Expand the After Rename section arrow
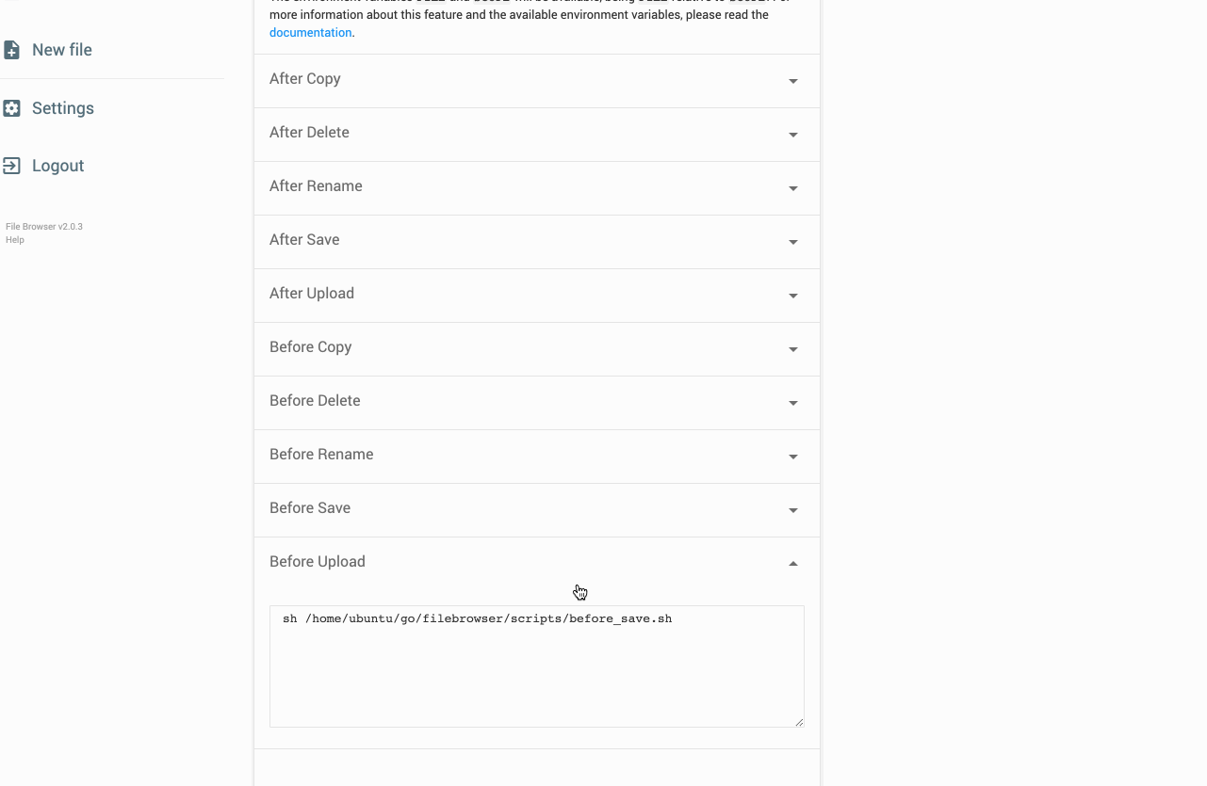Viewport: 1207px width, 786px height. click(793, 188)
